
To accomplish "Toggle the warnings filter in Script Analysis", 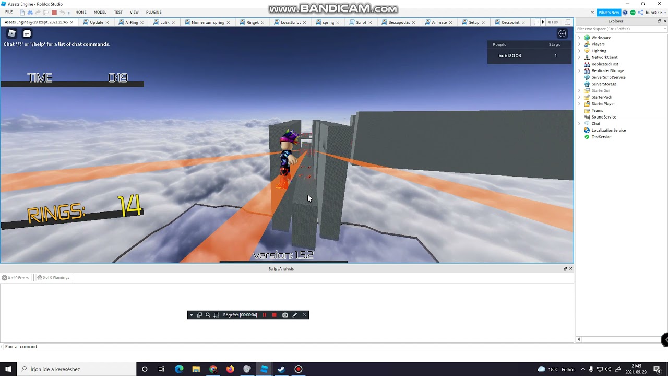I will [53, 278].
